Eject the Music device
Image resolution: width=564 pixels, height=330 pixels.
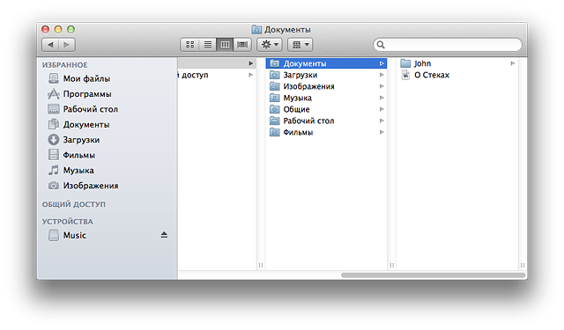[x=164, y=235]
